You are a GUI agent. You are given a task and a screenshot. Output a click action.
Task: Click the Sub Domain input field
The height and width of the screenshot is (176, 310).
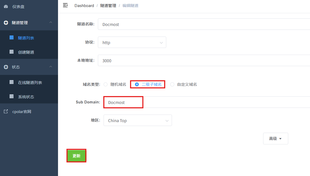click(x=207, y=102)
